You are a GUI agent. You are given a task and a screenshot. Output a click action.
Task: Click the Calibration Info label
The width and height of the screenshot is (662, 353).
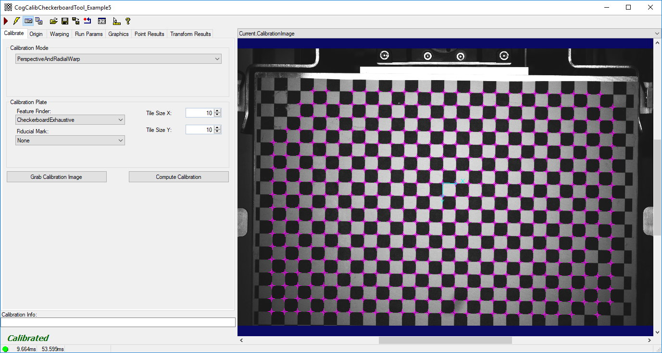point(19,315)
